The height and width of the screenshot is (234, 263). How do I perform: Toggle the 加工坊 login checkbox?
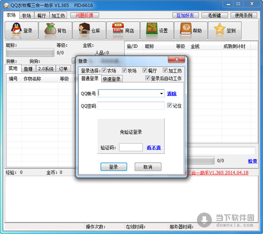[x=165, y=70]
